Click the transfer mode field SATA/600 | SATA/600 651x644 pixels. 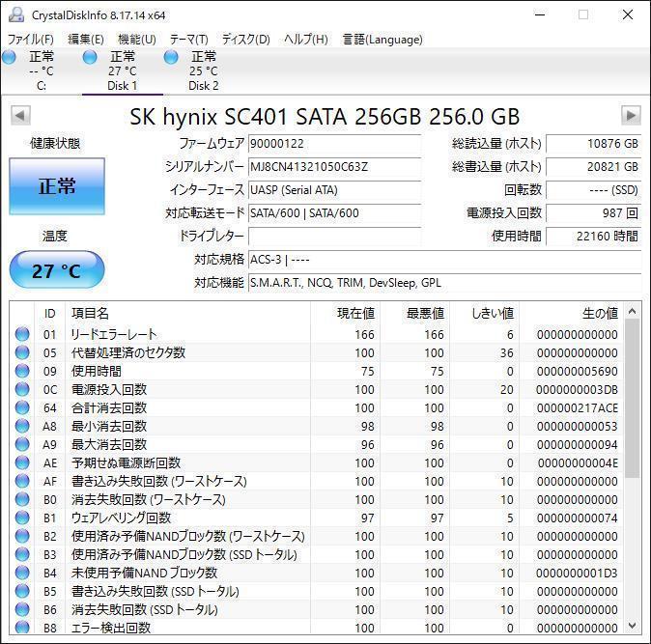click(334, 212)
